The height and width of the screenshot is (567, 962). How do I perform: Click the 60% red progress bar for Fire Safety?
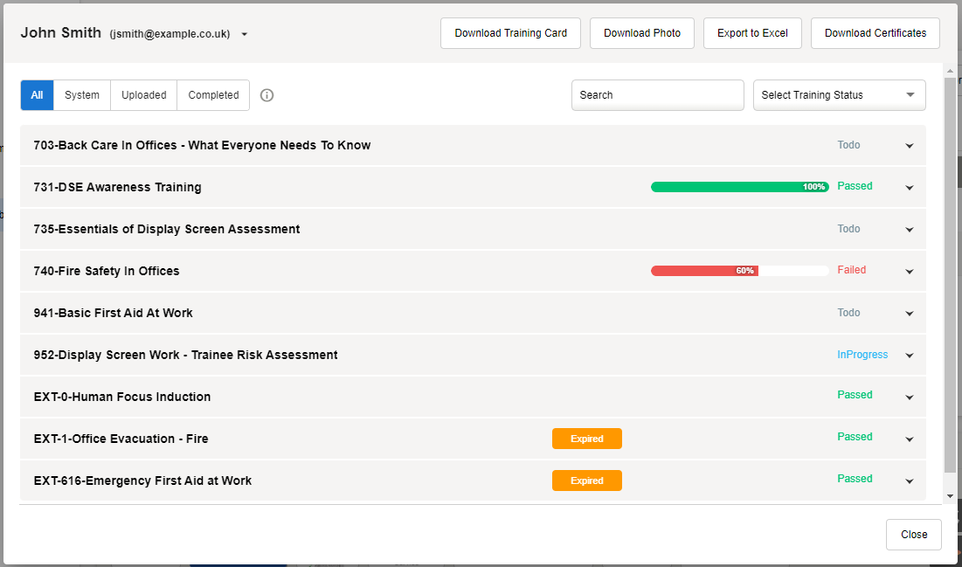[x=704, y=271]
